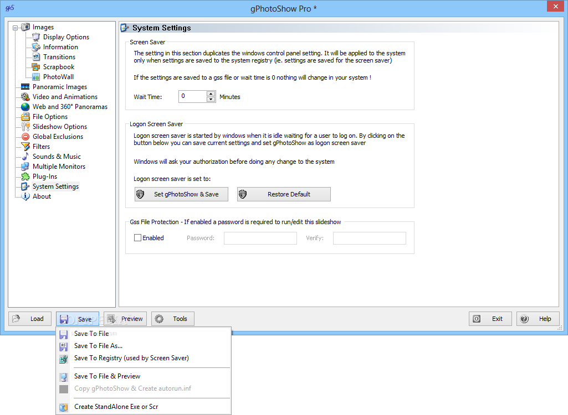Click the System Settings tree icon

coord(25,186)
